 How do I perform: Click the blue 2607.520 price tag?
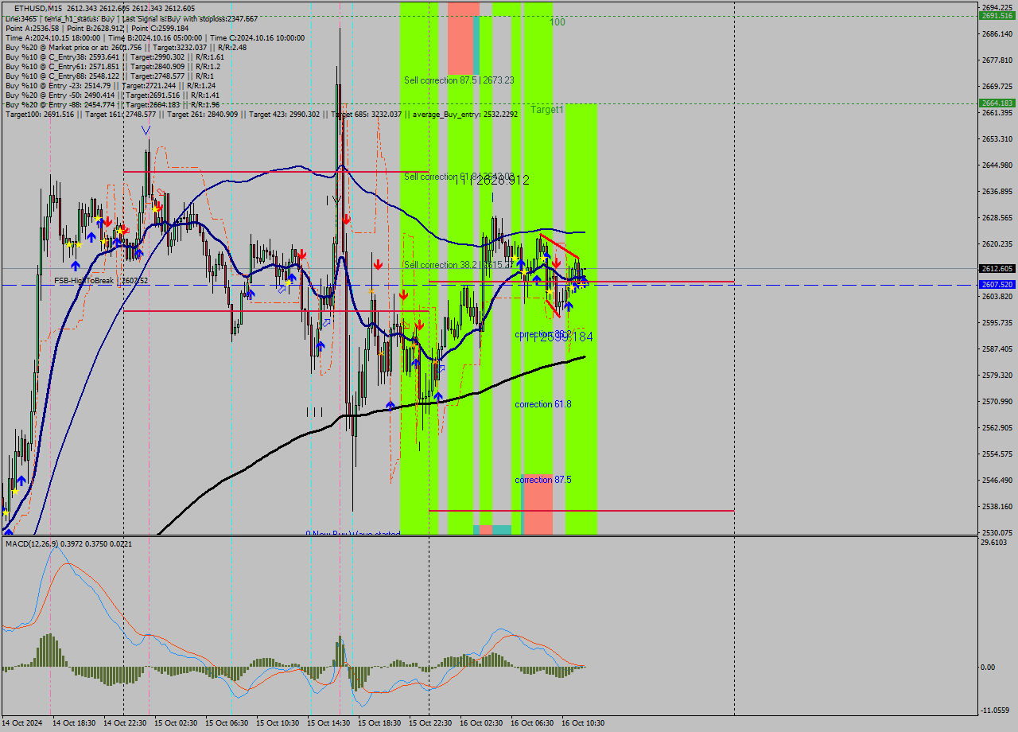tap(997, 284)
